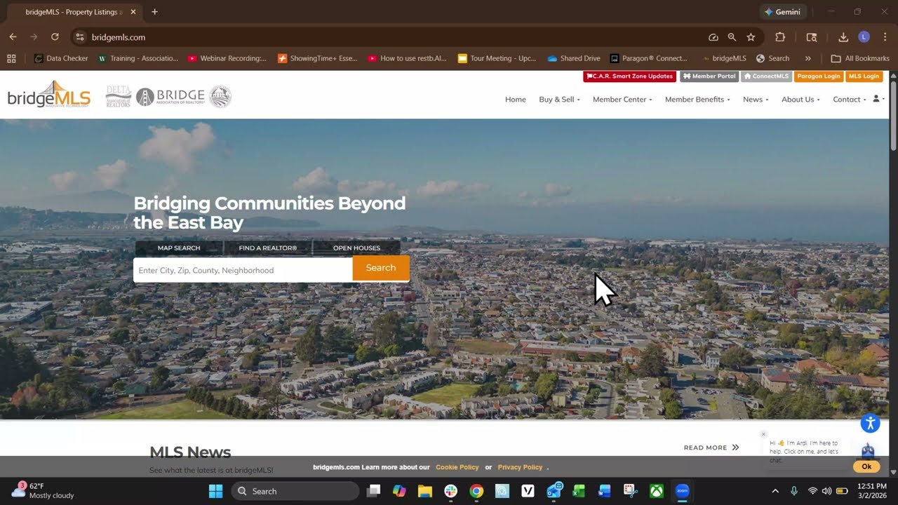Open the Xbox app from the taskbar

tap(656, 491)
